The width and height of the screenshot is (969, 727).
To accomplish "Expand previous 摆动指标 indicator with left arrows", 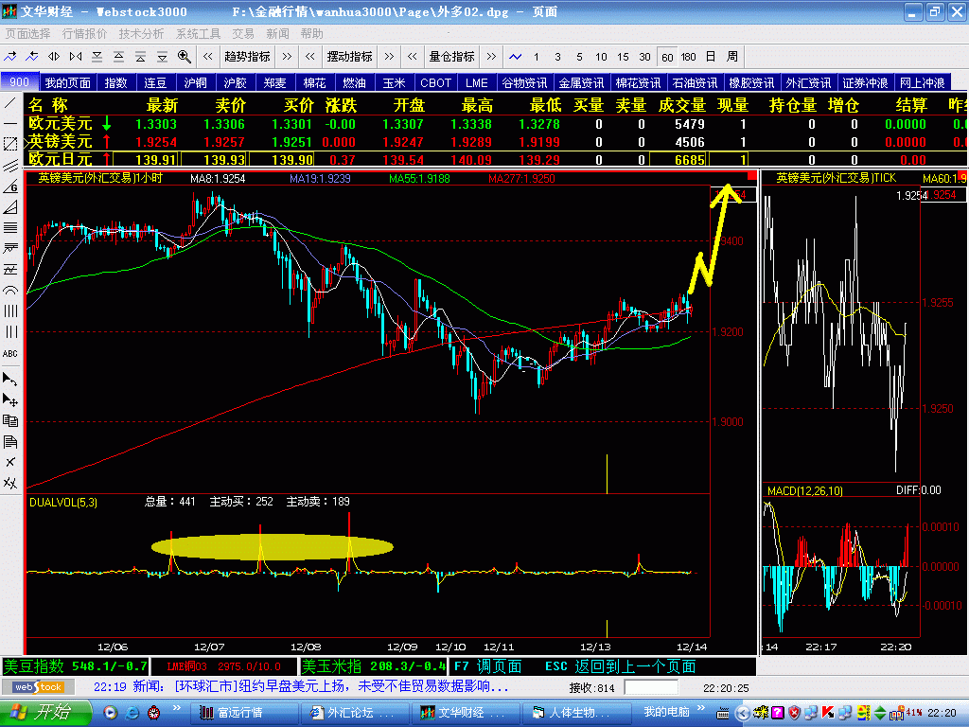I will click(309, 56).
